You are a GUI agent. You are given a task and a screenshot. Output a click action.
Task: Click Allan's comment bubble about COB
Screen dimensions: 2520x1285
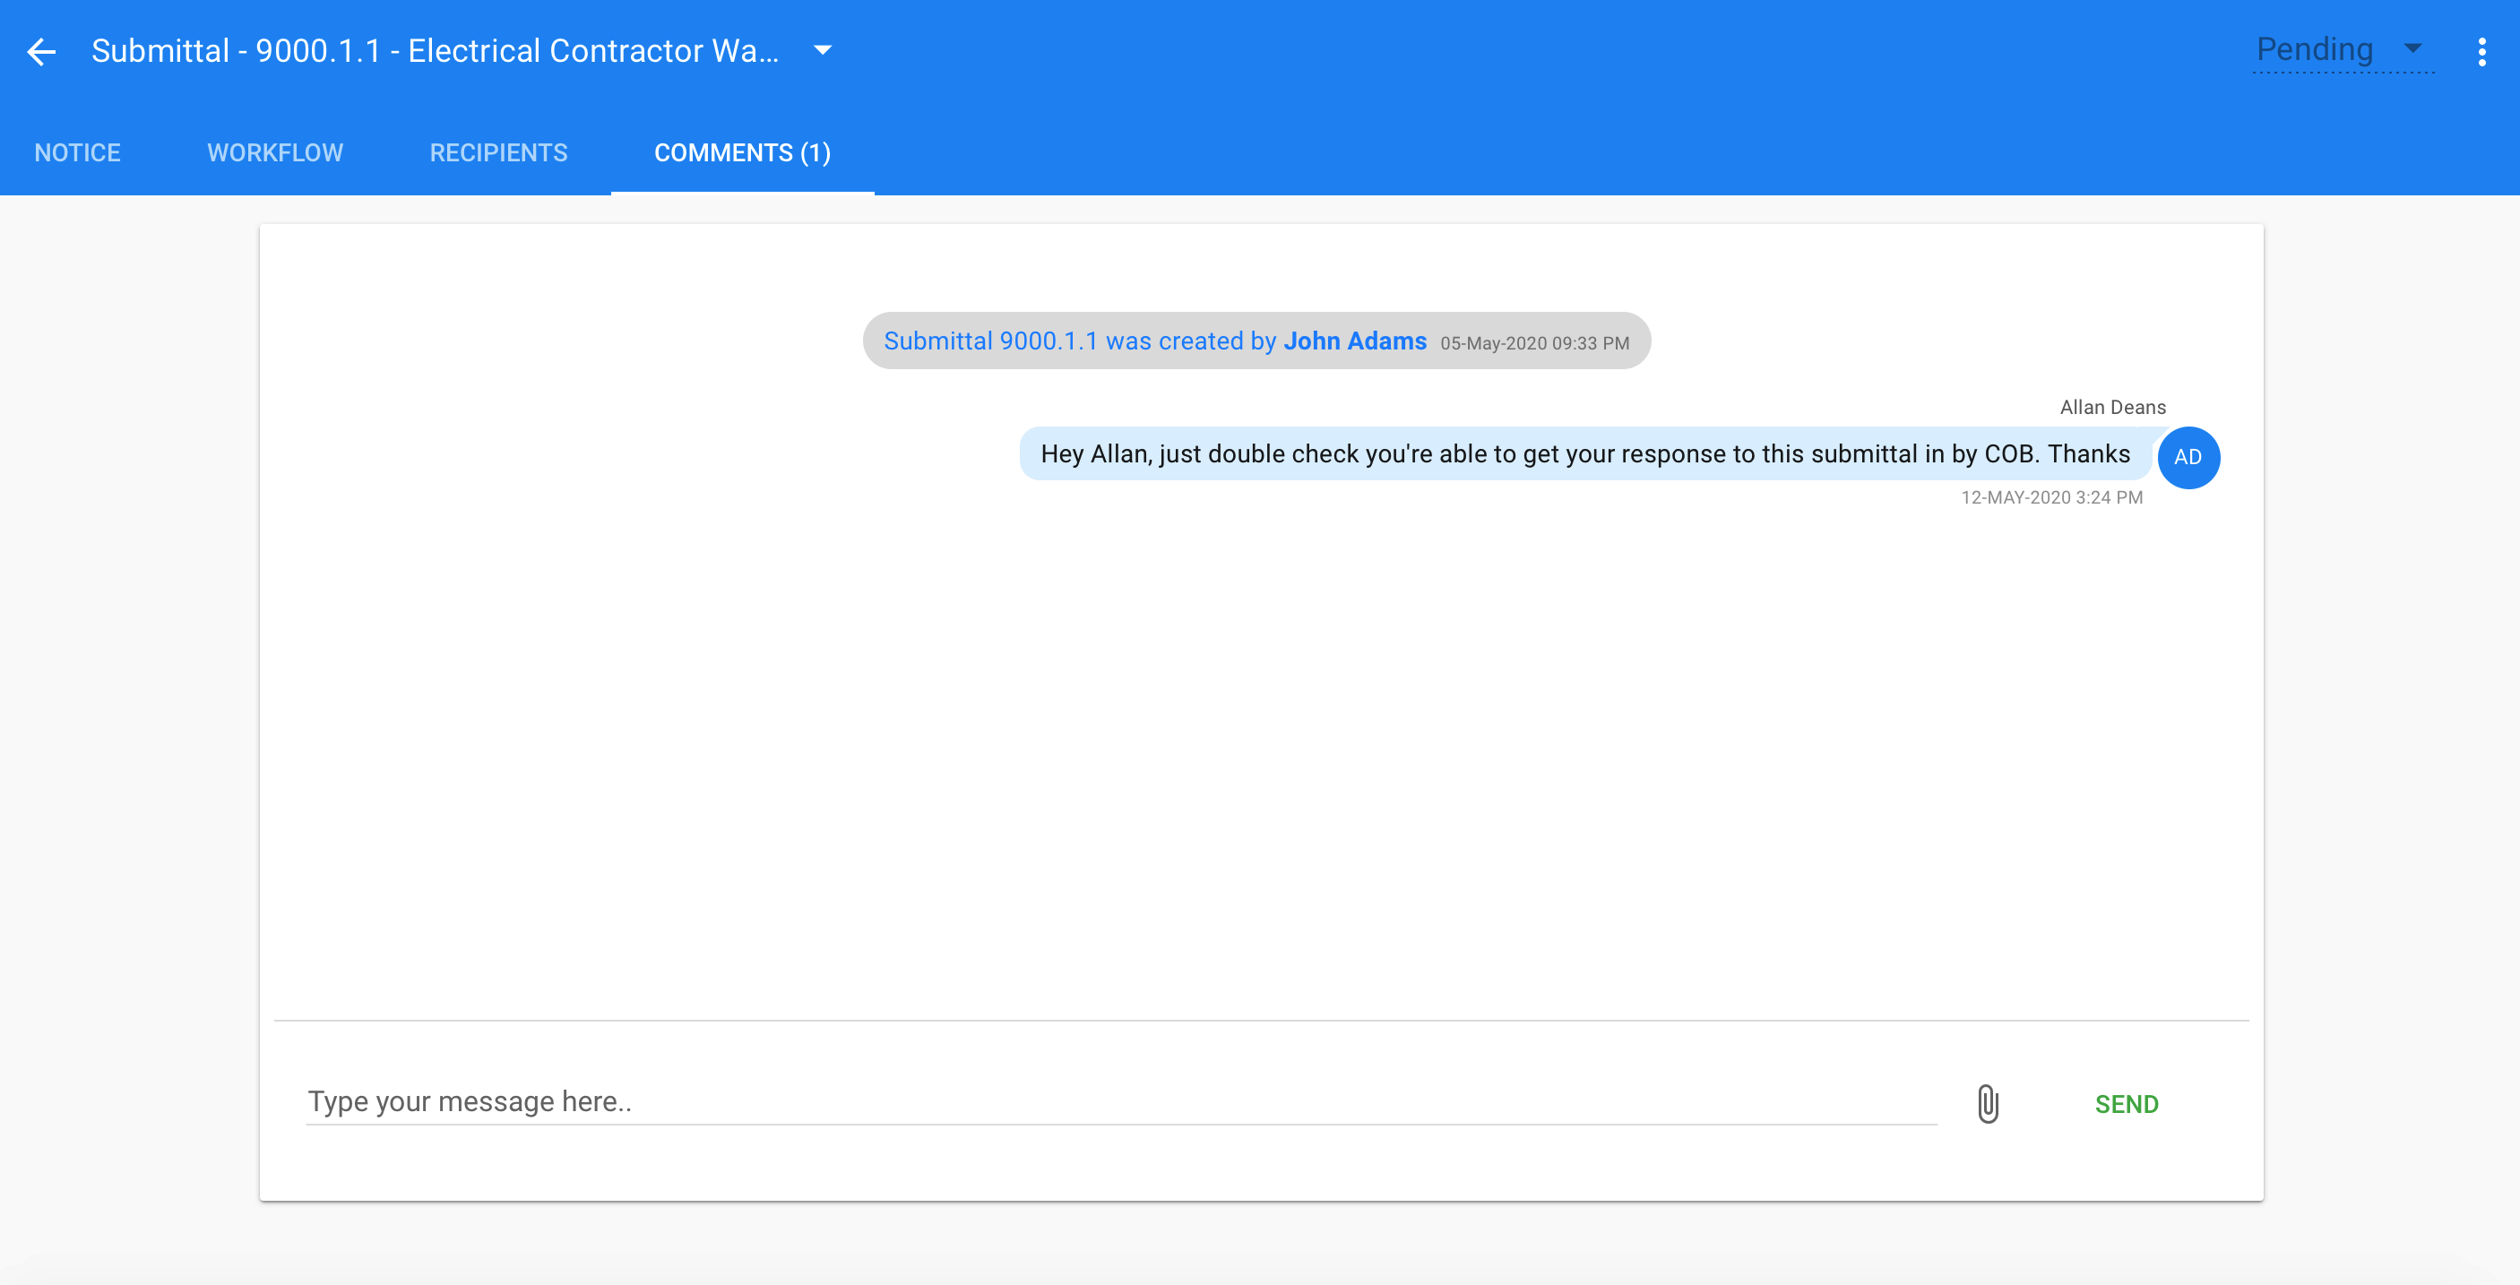click(x=1584, y=453)
